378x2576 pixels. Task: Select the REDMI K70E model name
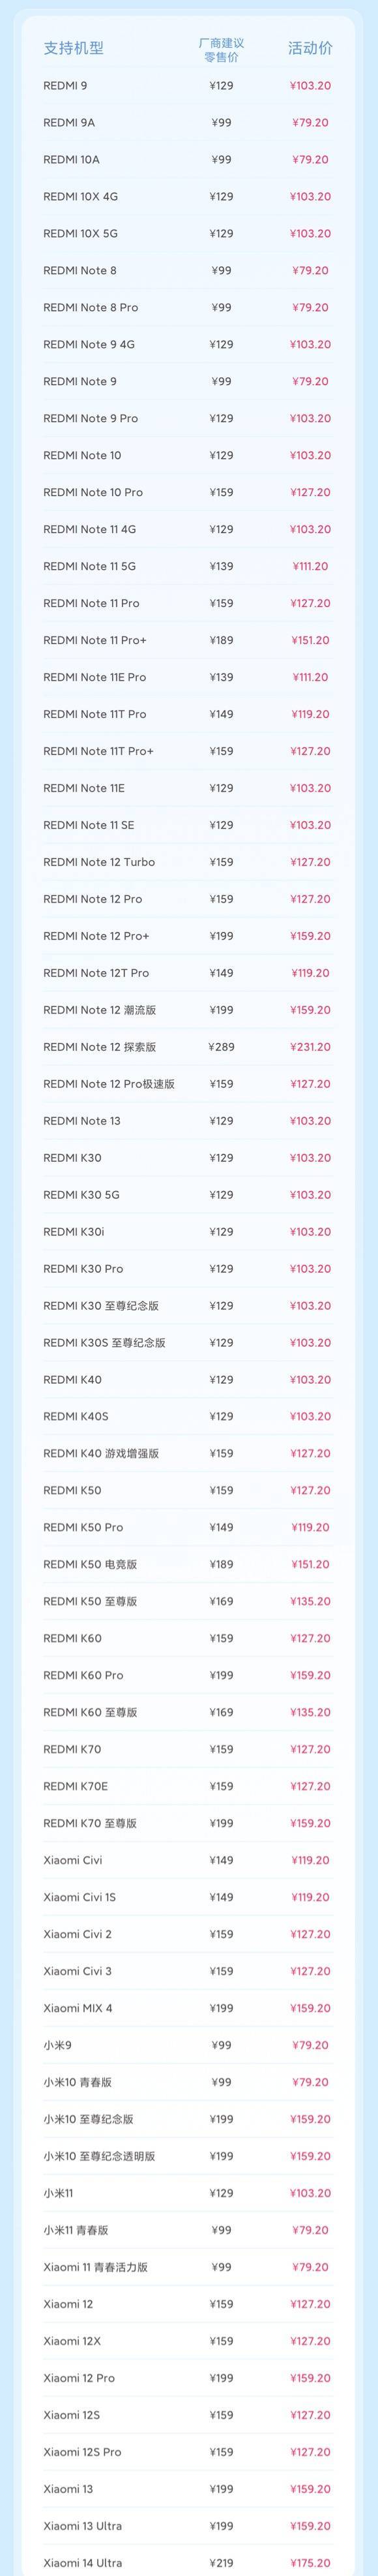click(76, 1787)
